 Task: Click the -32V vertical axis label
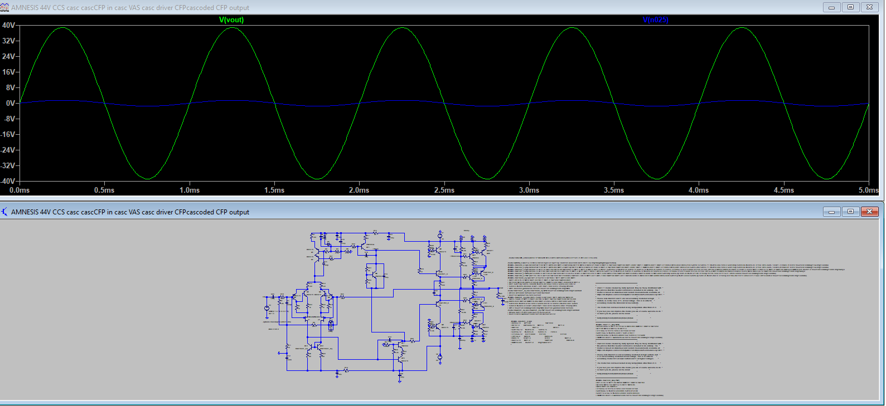coord(8,165)
